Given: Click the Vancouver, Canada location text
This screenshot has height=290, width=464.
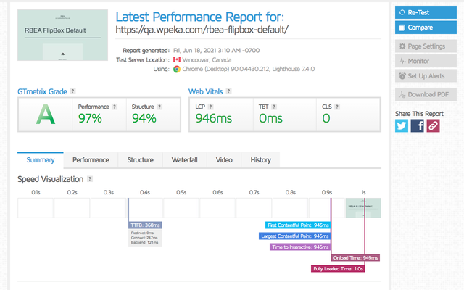Looking at the screenshot, I should click(x=207, y=59).
